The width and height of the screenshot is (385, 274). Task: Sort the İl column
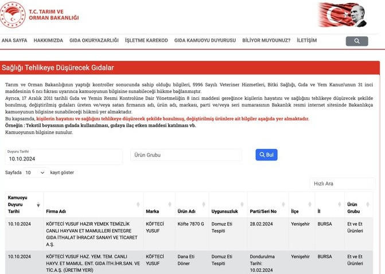coord(340,204)
